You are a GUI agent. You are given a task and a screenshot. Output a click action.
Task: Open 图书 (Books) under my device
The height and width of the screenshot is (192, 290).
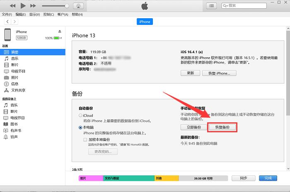[7, 124]
